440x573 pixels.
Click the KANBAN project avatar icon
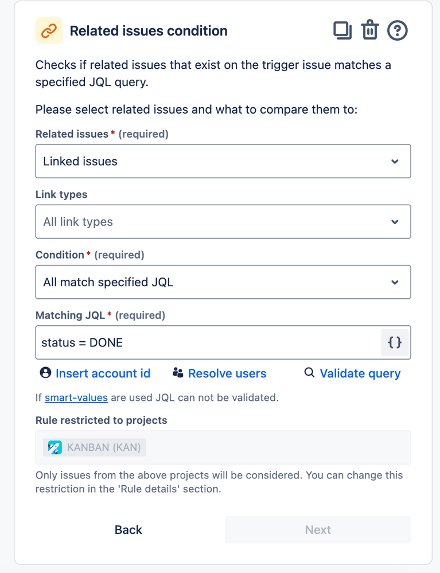click(55, 447)
